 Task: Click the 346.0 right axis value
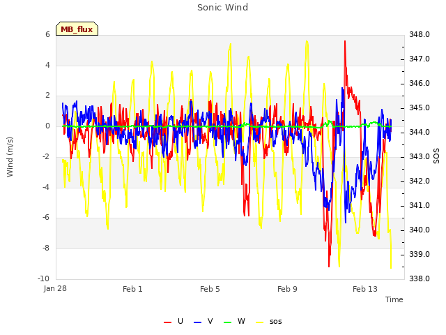(x=420, y=84)
